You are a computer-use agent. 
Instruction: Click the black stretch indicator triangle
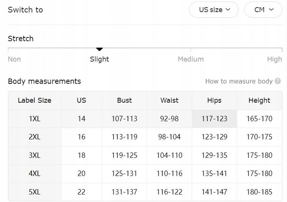point(99,49)
